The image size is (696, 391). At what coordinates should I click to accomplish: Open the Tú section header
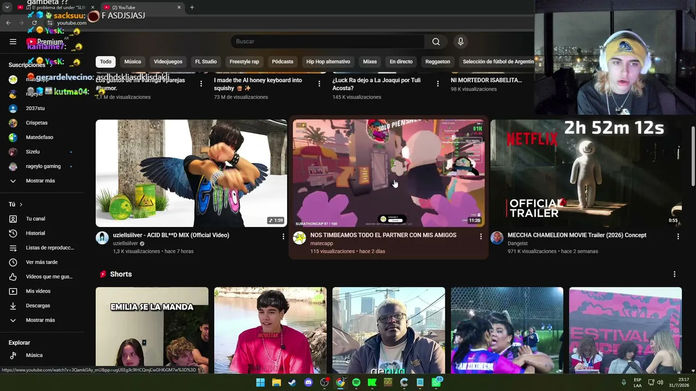point(16,205)
